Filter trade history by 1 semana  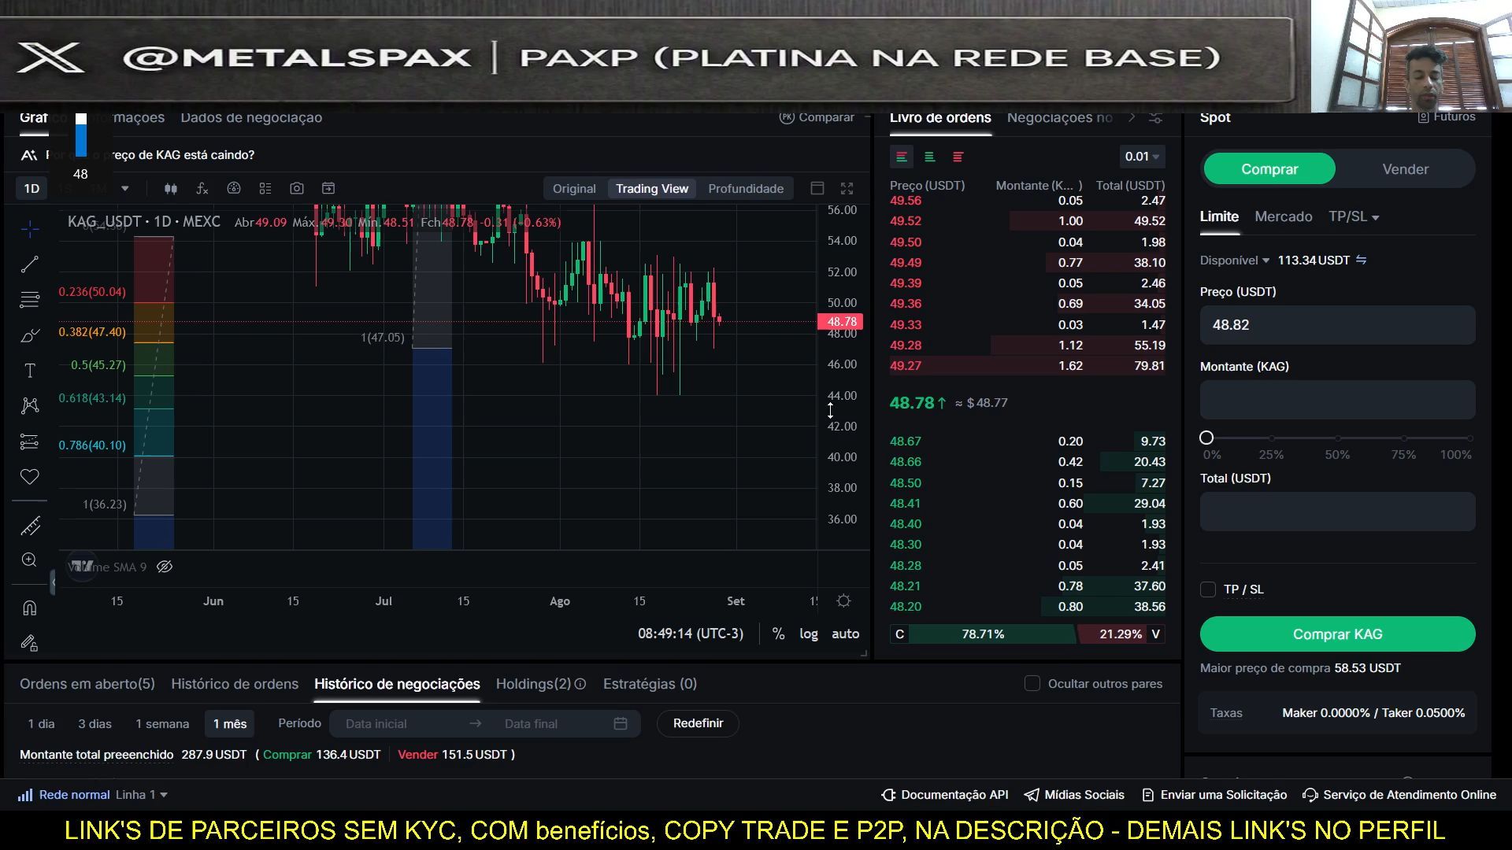click(x=162, y=724)
